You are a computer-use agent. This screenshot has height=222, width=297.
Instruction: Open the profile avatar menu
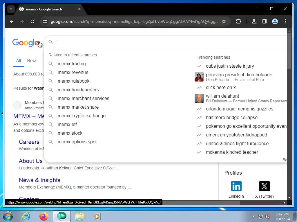point(275,21)
